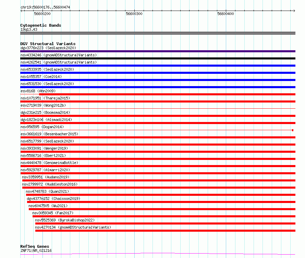
Task: Click the 56600400 ruler position label
Action: 225,14
